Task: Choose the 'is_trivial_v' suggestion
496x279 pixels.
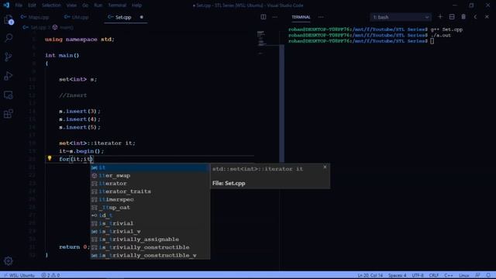Action: (150, 231)
